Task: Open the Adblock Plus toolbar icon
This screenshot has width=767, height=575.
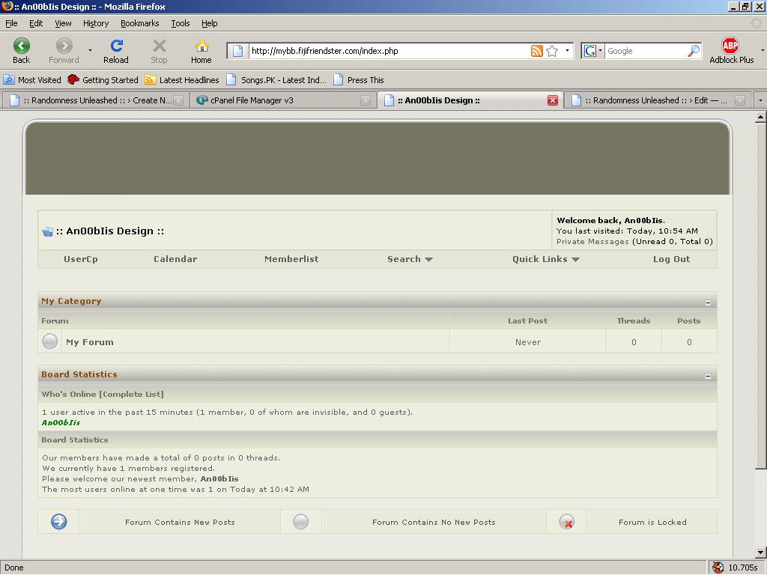Action: click(730, 46)
